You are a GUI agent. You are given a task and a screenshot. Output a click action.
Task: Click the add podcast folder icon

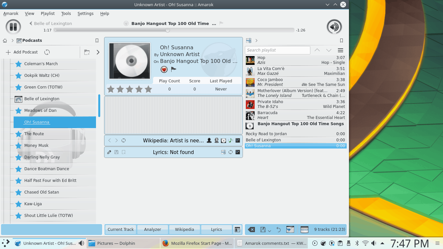pyautogui.click(x=87, y=52)
